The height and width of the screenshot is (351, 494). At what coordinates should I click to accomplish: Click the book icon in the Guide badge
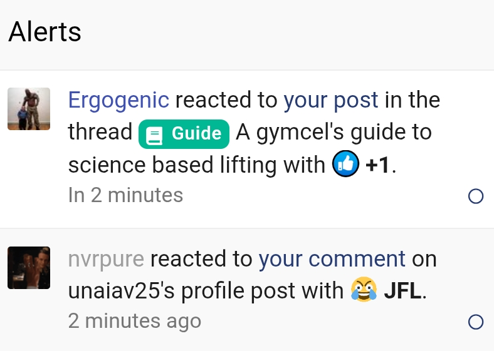coord(154,134)
